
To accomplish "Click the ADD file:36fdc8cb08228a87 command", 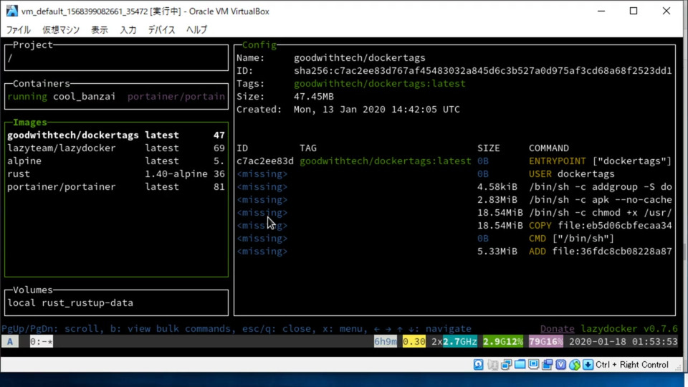I will pyautogui.click(x=601, y=252).
